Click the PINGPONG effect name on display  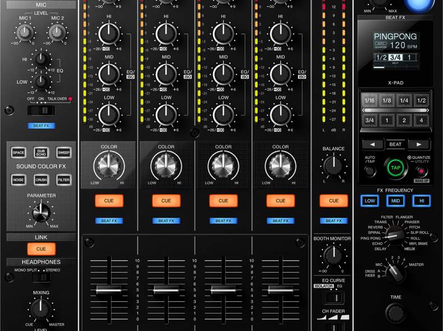[395, 36]
